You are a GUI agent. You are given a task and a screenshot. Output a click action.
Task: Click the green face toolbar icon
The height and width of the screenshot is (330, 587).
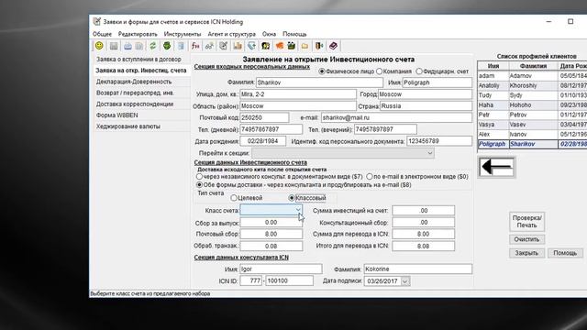coord(167,46)
